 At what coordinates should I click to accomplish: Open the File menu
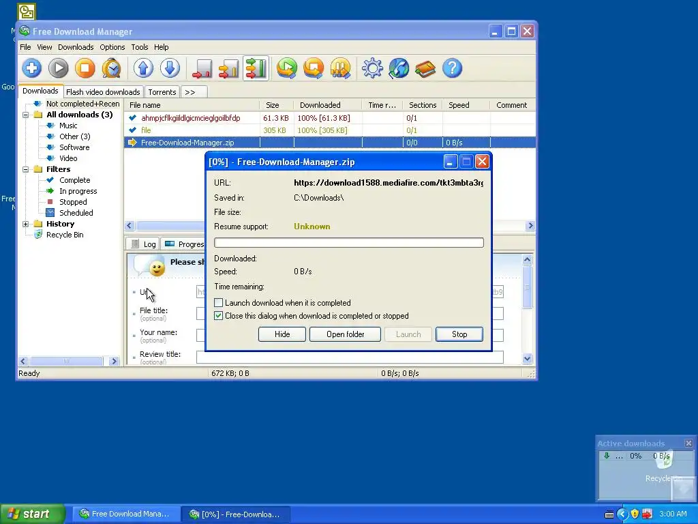click(25, 47)
